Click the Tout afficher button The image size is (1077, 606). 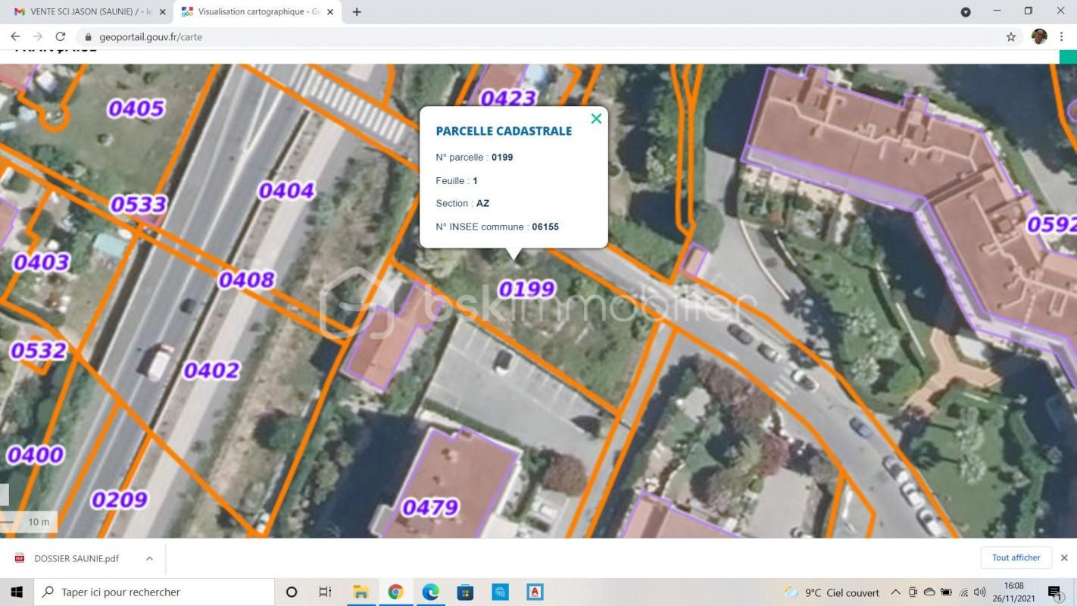coord(1016,558)
